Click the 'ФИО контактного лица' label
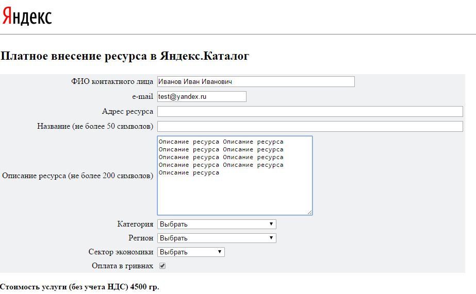 pos(112,81)
